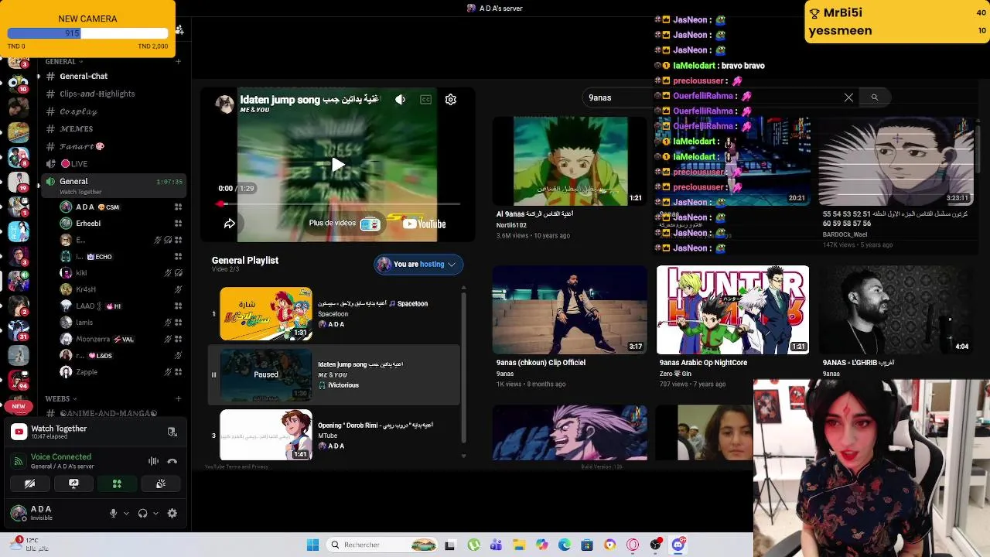The image size is (990, 557).
Task: Disconnect from voice with phone icon
Action: click(x=172, y=461)
